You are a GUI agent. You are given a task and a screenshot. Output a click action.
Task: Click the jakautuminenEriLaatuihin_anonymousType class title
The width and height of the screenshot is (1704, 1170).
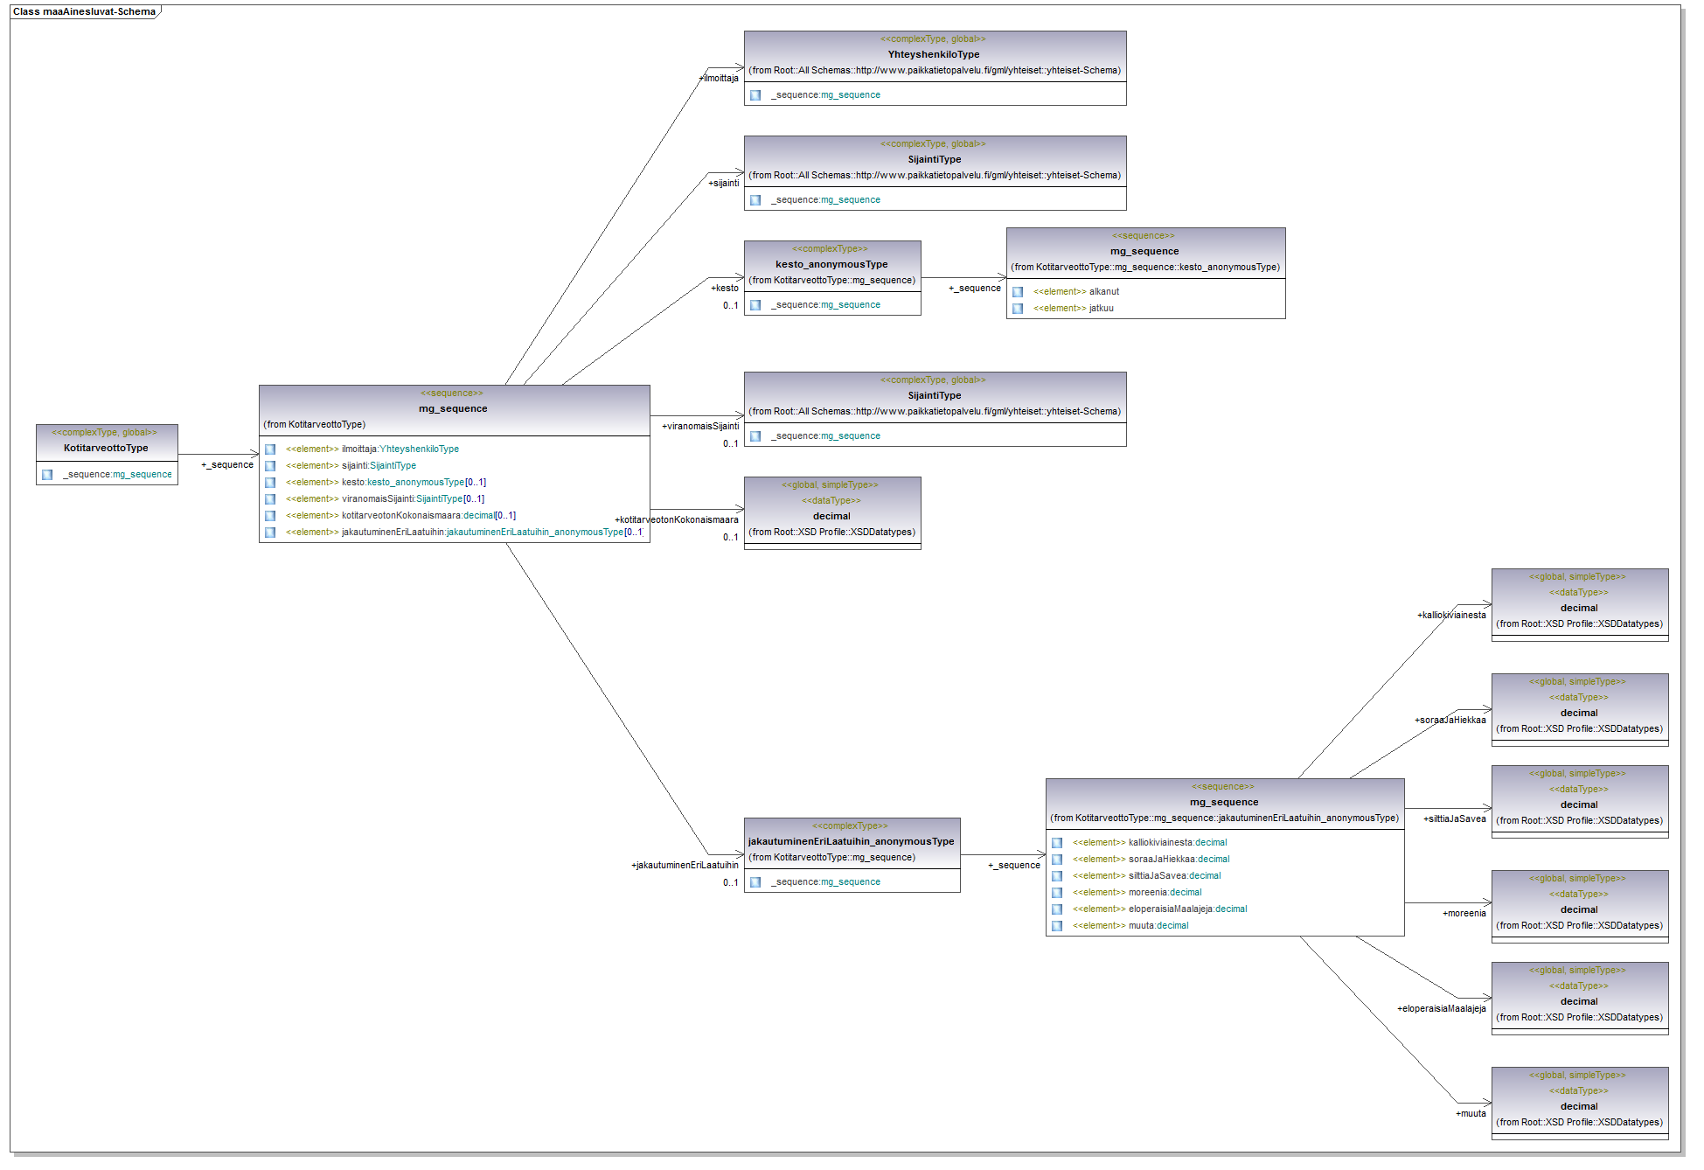coord(852,841)
